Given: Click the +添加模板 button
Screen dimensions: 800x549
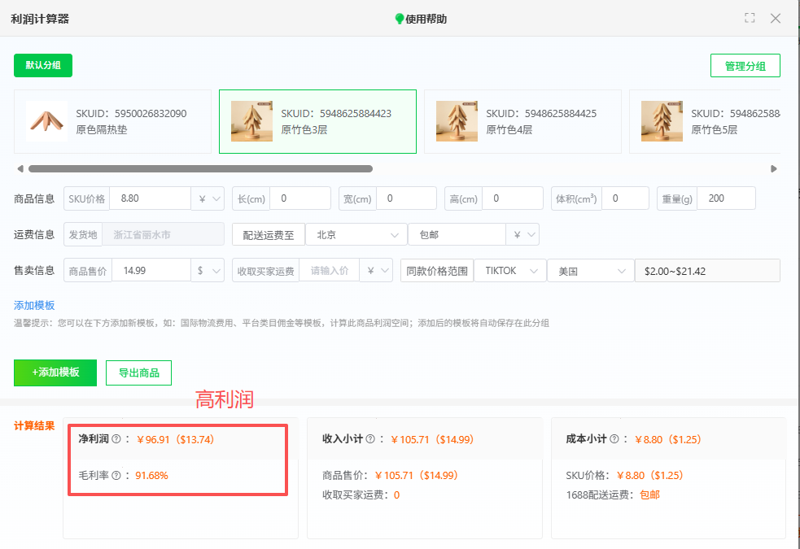Looking at the screenshot, I should 55,373.
